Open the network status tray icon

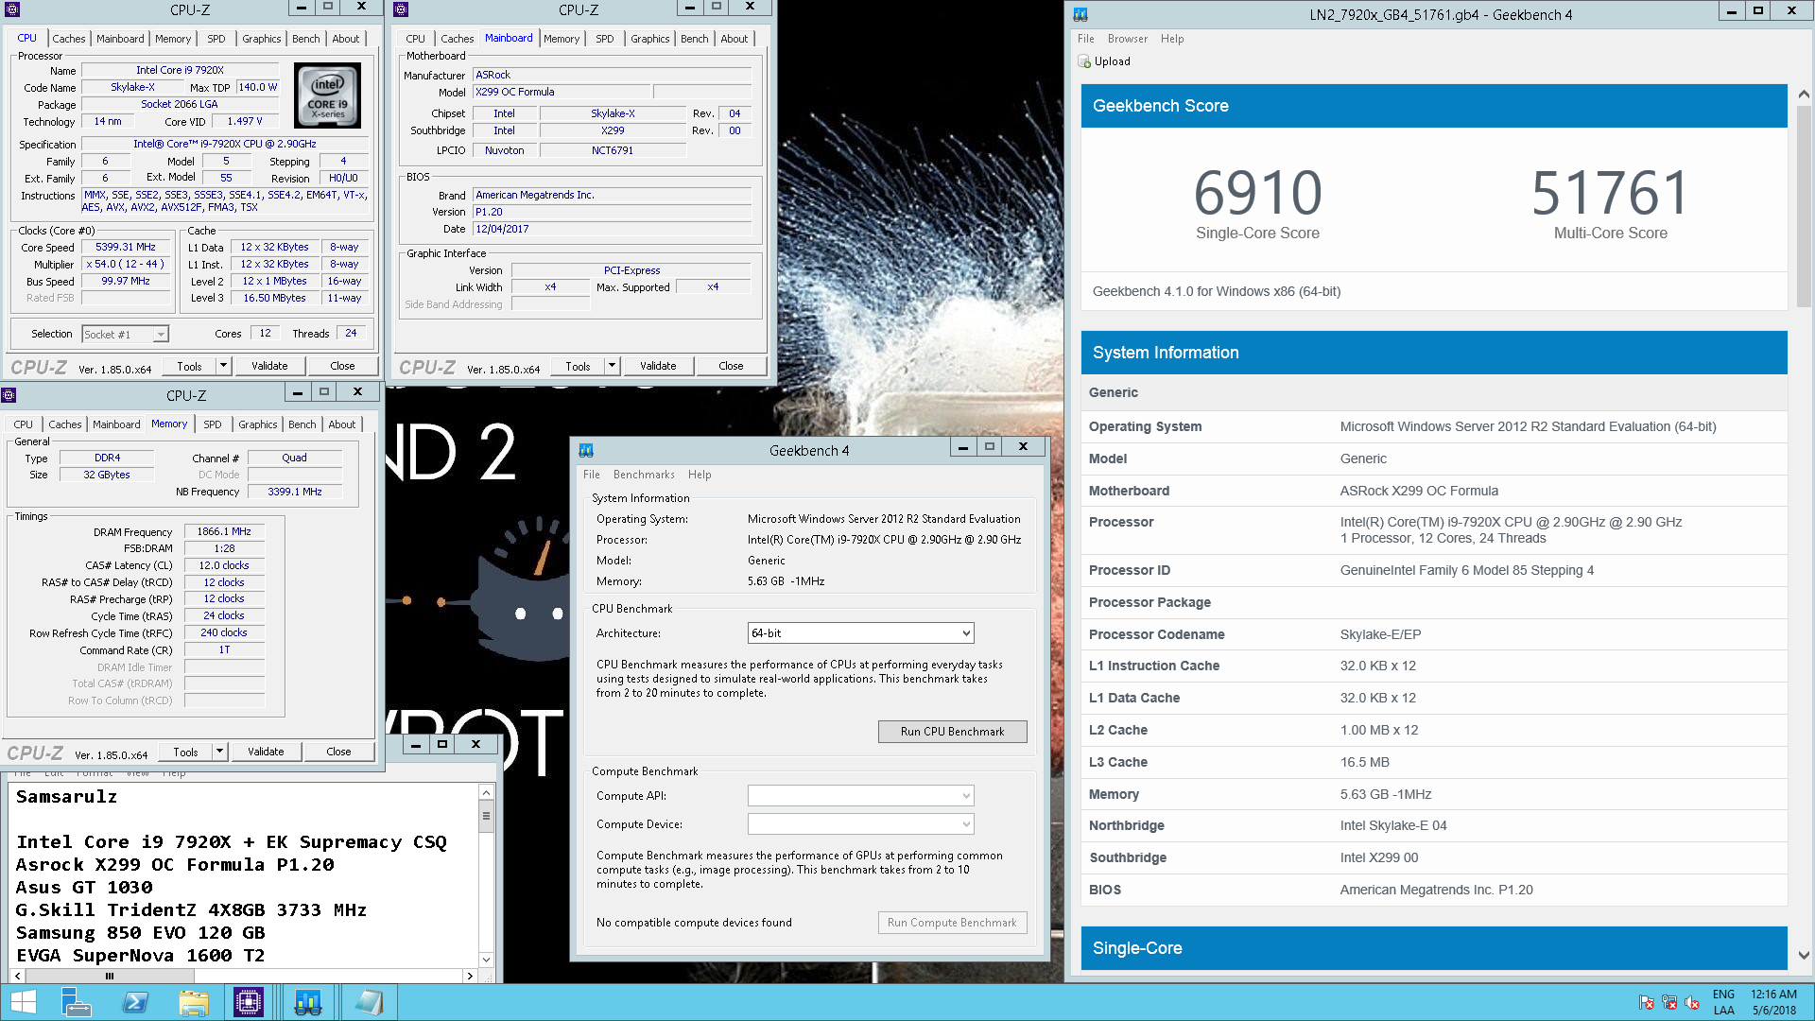click(x=1669, y=1002)
